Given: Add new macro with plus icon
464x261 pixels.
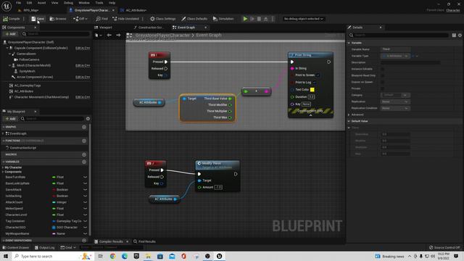Looking at the screenshot, I should (84, 154).
